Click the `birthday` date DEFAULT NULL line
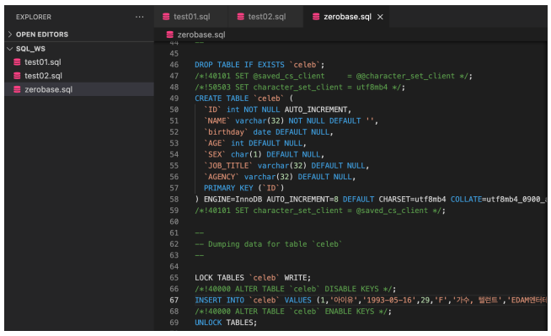Screen dimensions: 551x336 [x=268, y=132]
